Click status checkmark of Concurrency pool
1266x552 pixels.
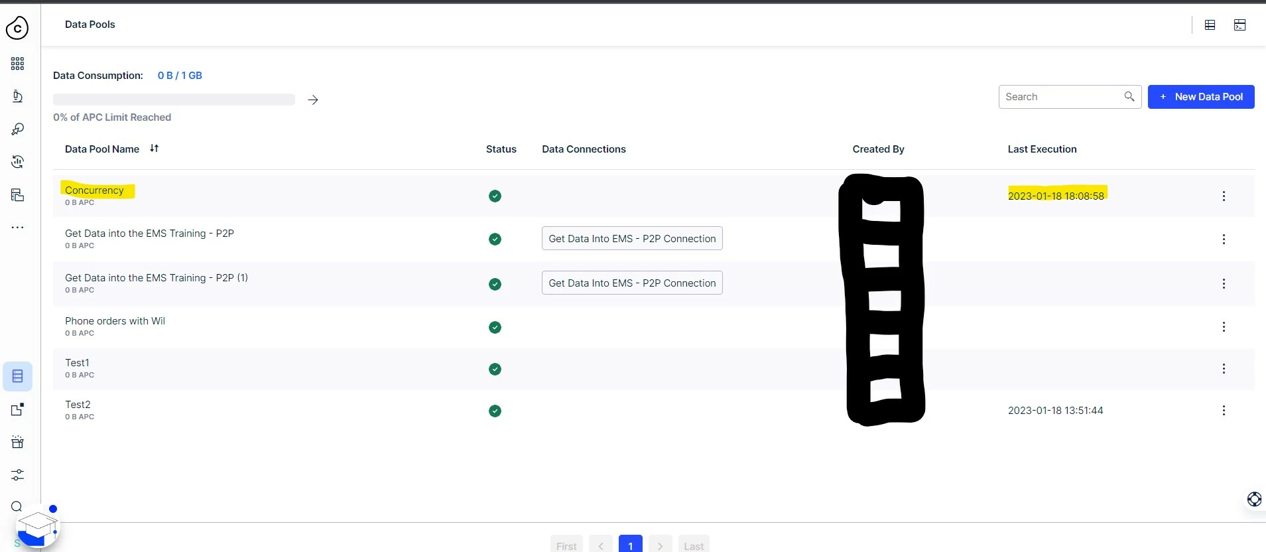coord(495,196)
